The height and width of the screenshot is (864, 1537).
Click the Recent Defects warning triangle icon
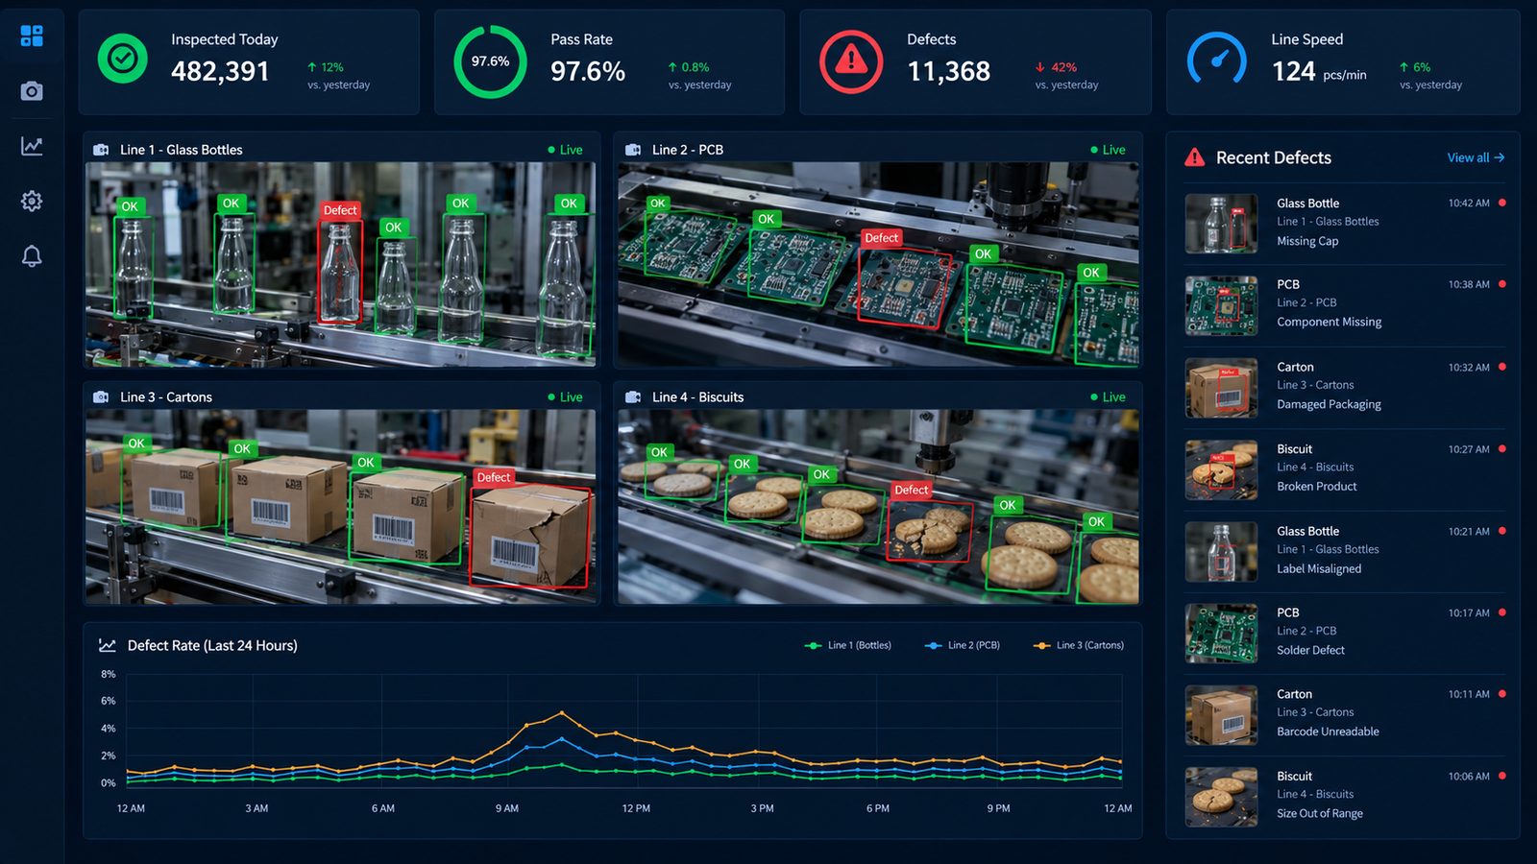click(x=1194, y=157)
